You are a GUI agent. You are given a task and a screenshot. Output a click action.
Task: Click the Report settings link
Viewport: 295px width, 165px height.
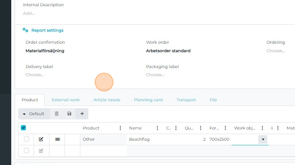[47, 30]
